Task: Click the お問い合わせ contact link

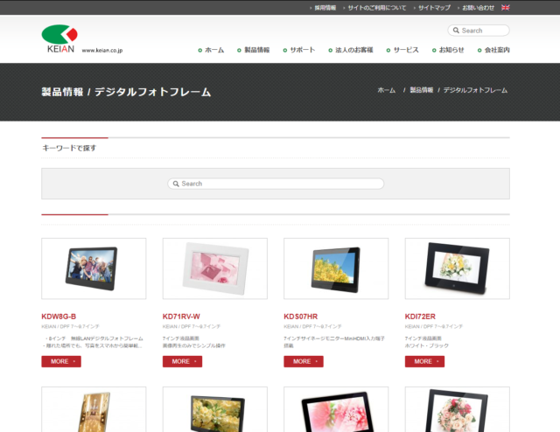Action: [x=478, y=7]
